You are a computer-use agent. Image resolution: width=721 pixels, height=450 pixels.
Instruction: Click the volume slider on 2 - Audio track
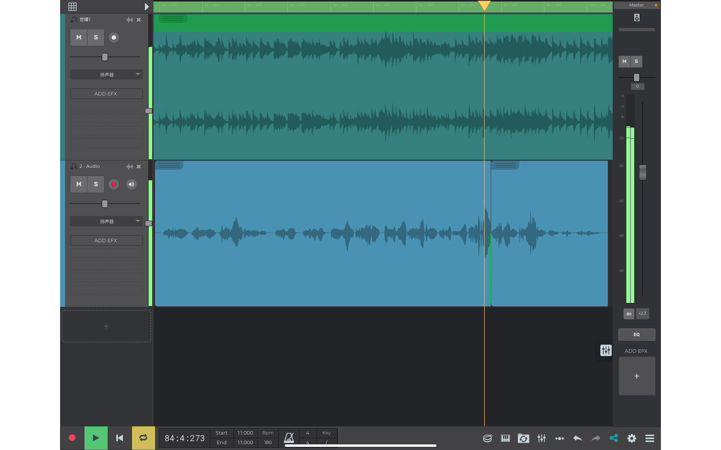pyautogui.click(x=105, y=204)
